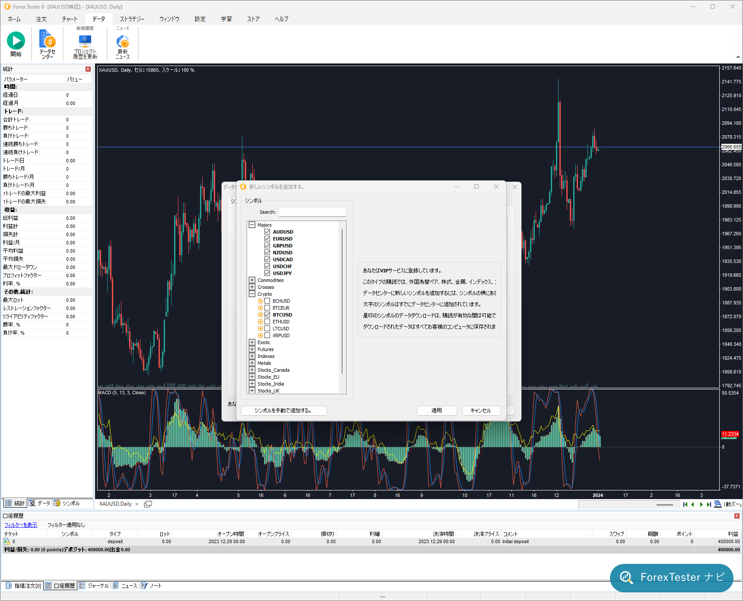Maximize the 新しいシンボルを追加する dialog
Viewport: 743px width, 601px height.
coord(476,187)
